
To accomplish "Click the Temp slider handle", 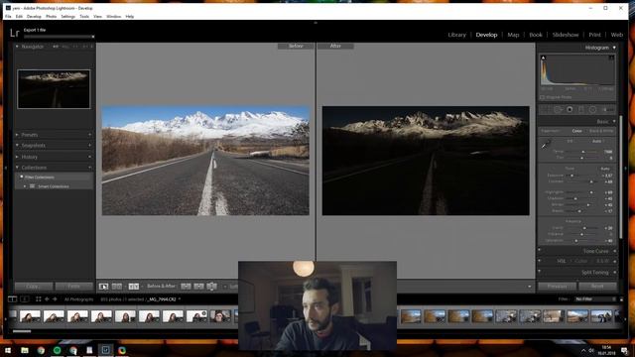I will [583, 152].
